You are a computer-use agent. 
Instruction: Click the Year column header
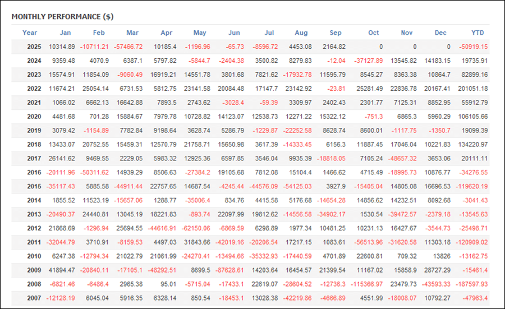30,33
